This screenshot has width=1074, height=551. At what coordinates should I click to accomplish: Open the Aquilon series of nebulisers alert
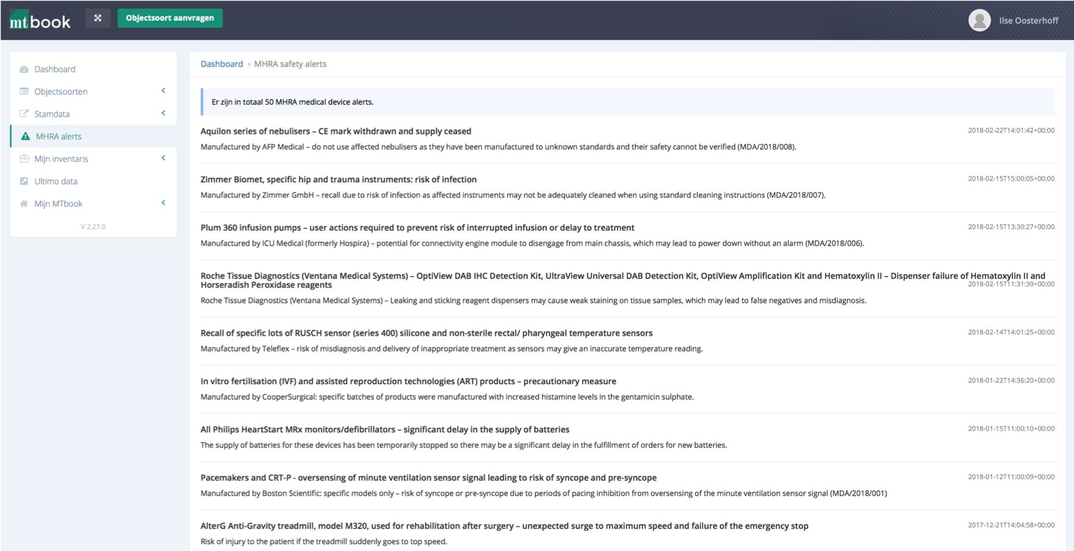pyautogui.click(x=335, y=131)
